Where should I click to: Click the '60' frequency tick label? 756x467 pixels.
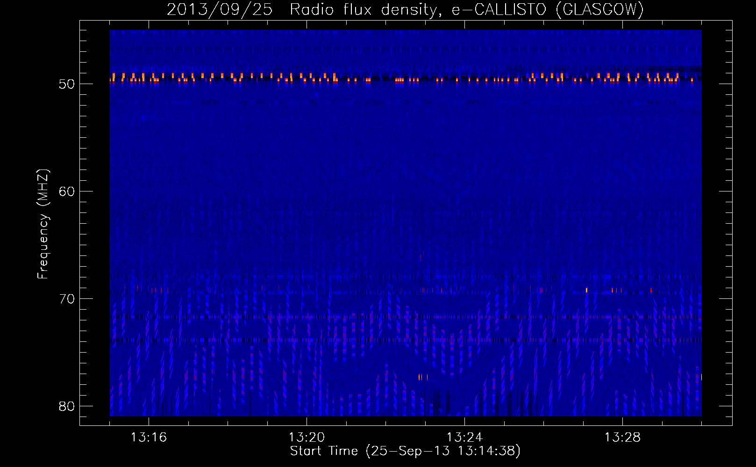67,191
